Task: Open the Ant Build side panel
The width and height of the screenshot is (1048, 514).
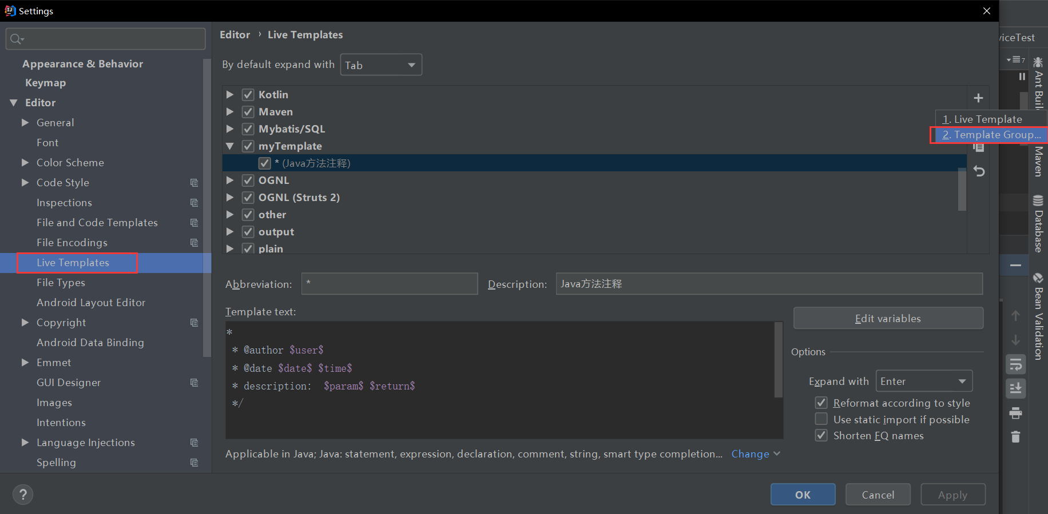Action: click(1038, 83)
